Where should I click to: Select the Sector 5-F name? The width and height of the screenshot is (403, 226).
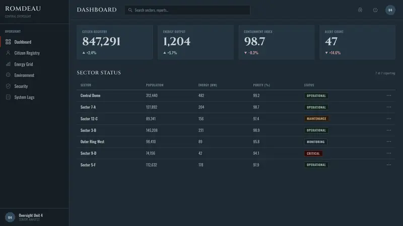[x=88, y=165]
